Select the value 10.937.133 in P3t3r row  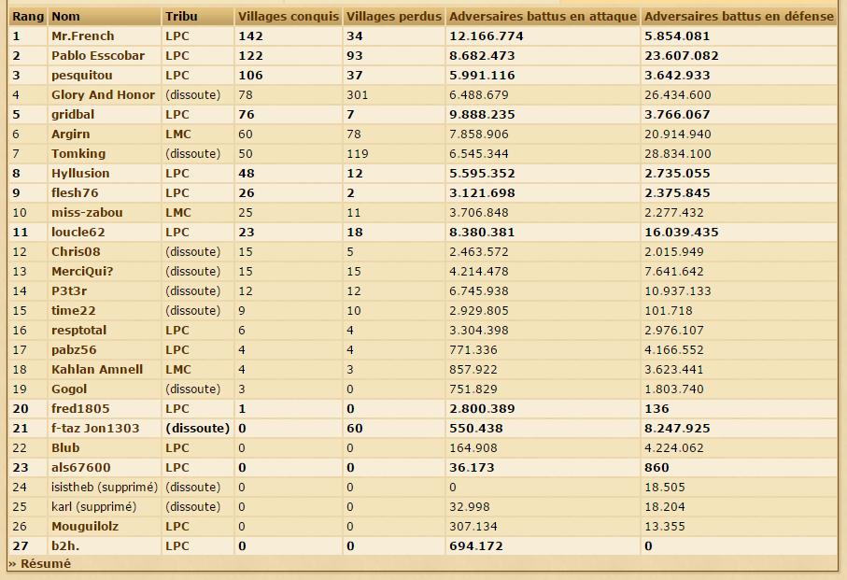[677, 291]
